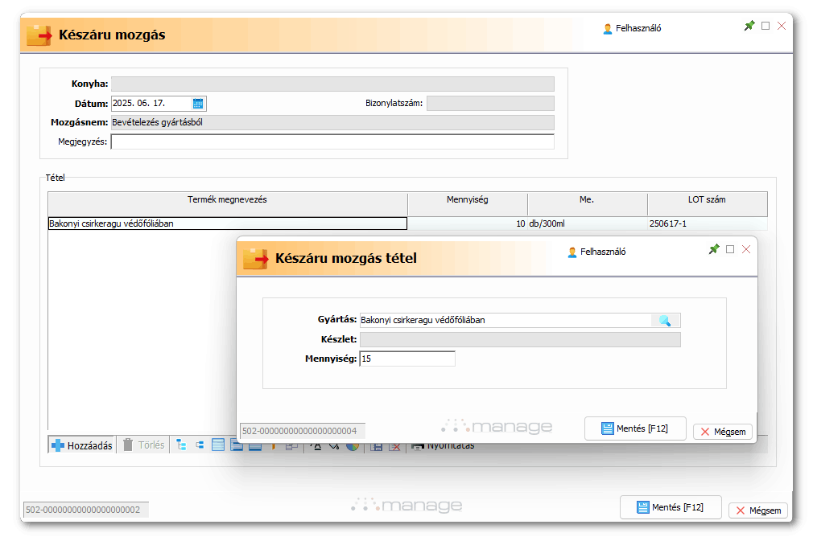
Task: Click the magnifier lookup in Gyártás field
Action: tap(665, 320)
